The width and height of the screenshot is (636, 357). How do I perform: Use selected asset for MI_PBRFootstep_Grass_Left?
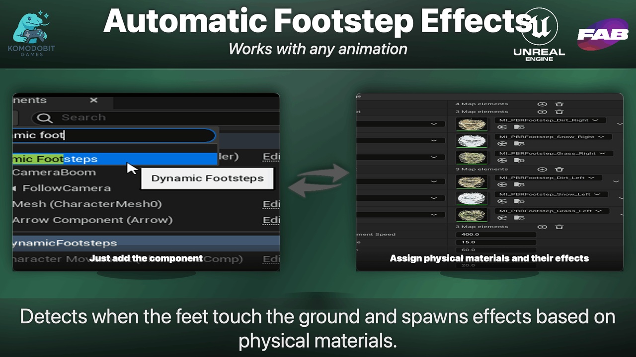coord(502,218)
